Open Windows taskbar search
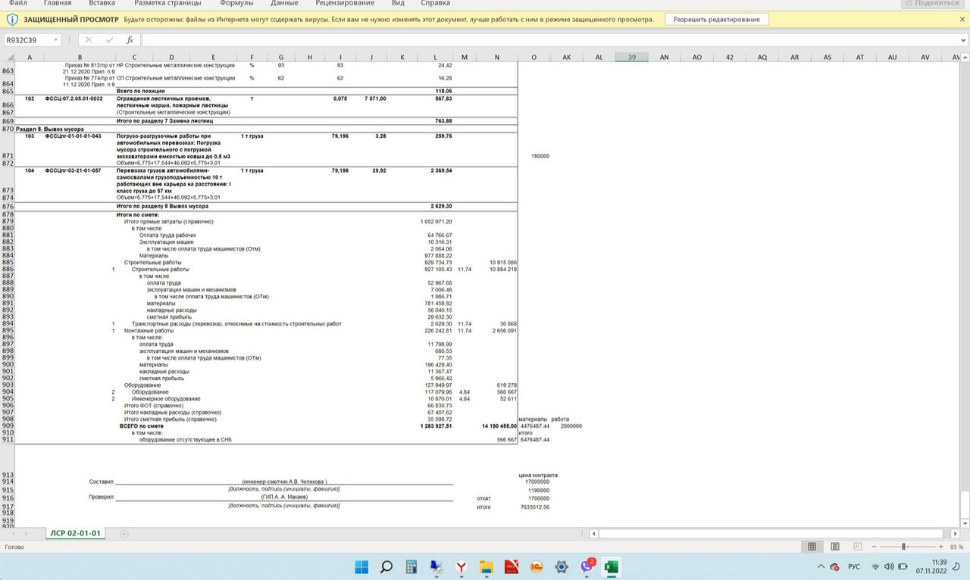Image resolution: width=970 pixels, height=580 pixels. tap(386, 566)
